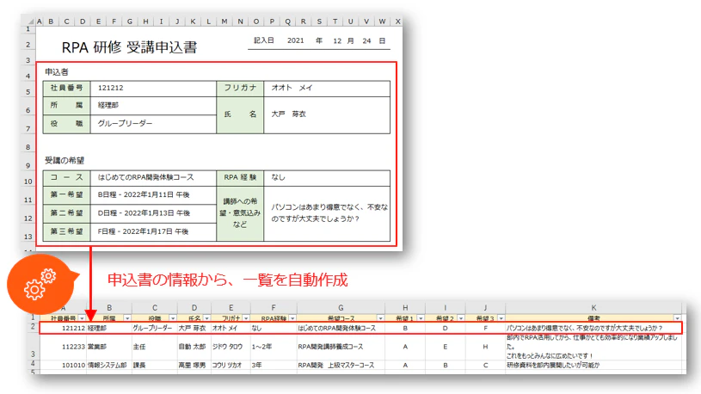Select column M header in the form sheet
Viewport: 701px width, 394px height.
click(x=224, y=21)
